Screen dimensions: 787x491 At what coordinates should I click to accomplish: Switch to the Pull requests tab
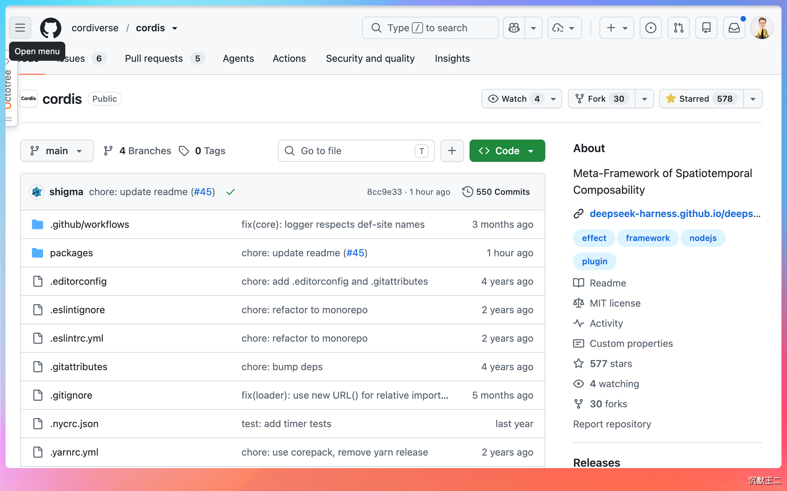[165, 58]
